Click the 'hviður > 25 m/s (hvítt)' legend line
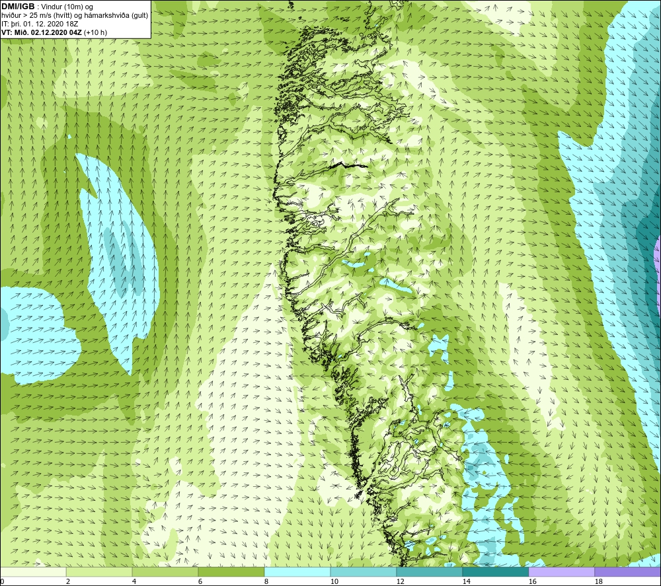 [x=36, y=15]
